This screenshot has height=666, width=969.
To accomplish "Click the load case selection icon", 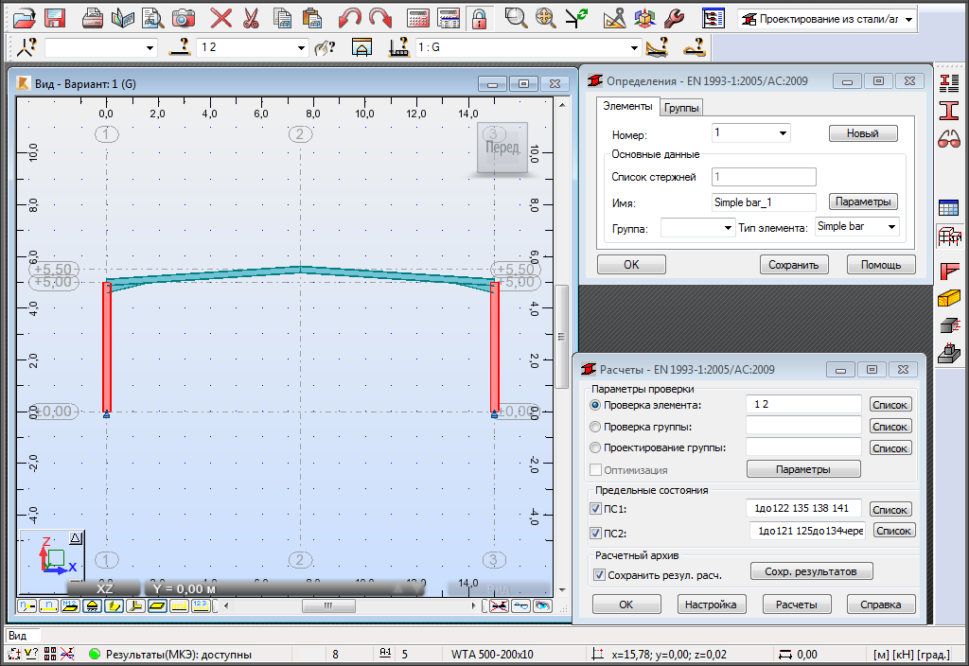I will pyautogui.click(x=398, y=47).
